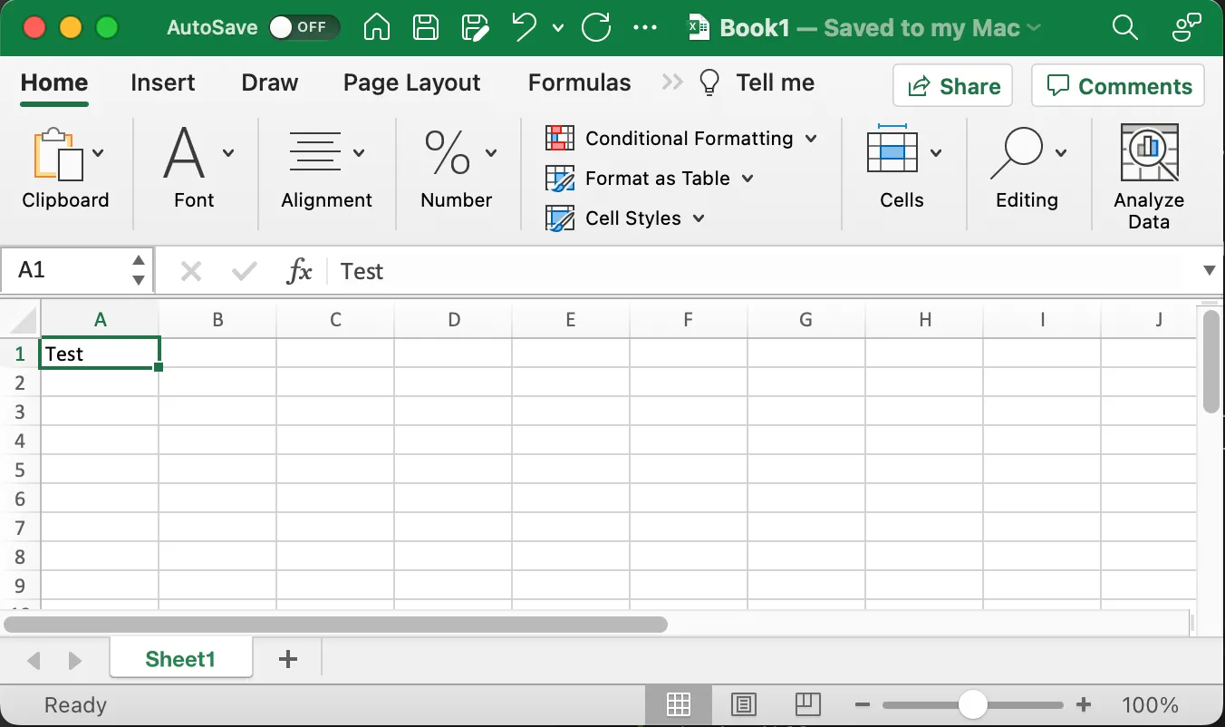This screenshot has height=727, width=1225.
Task: Select the Normal view button in status bar
Action: pos(679,704)
